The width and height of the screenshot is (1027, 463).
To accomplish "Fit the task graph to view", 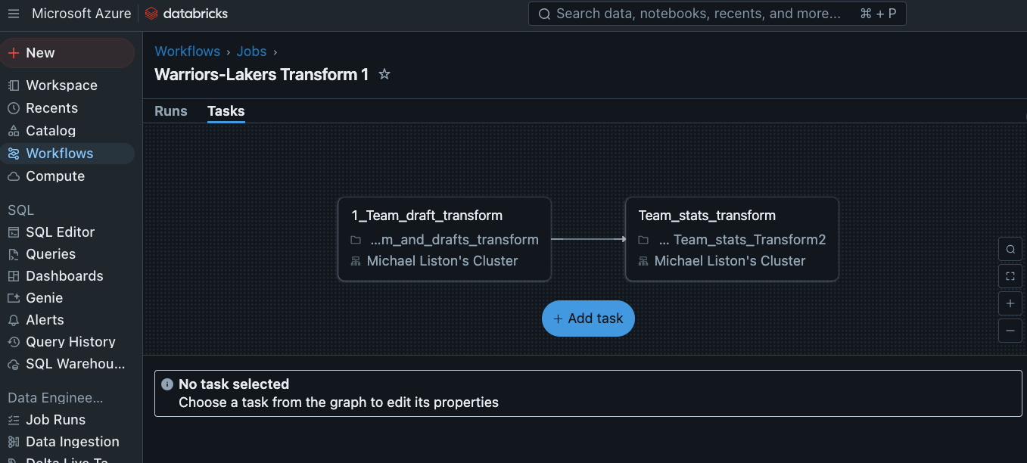I will pos(1010,277).
